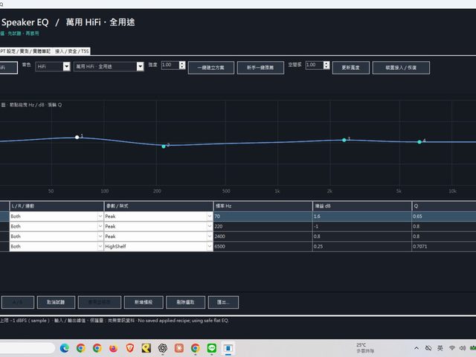This screenshot has width=476, height=357.
Task: Open the ChatGPT taskbar icon
Action: (x=163, y=348)
